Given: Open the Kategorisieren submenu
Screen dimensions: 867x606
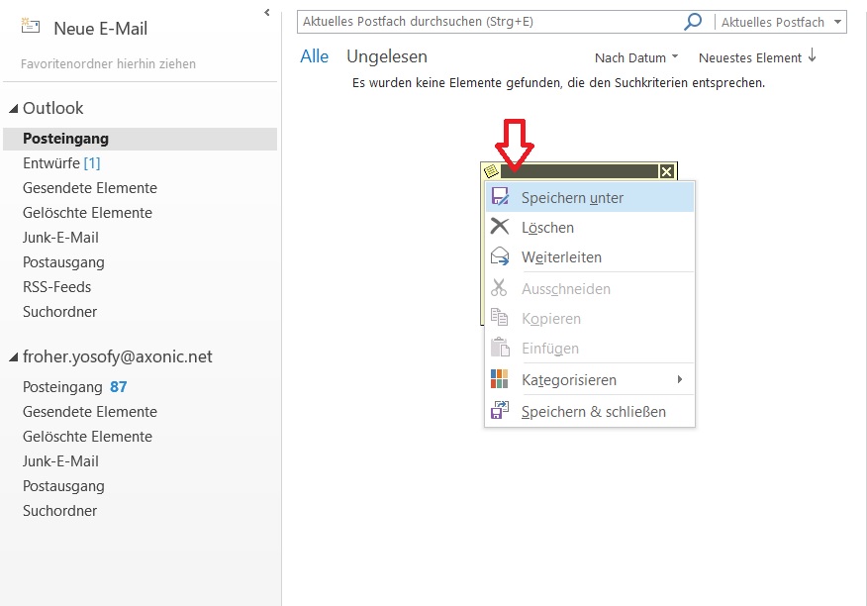Looking at the screenshot, I should (590, 380).
